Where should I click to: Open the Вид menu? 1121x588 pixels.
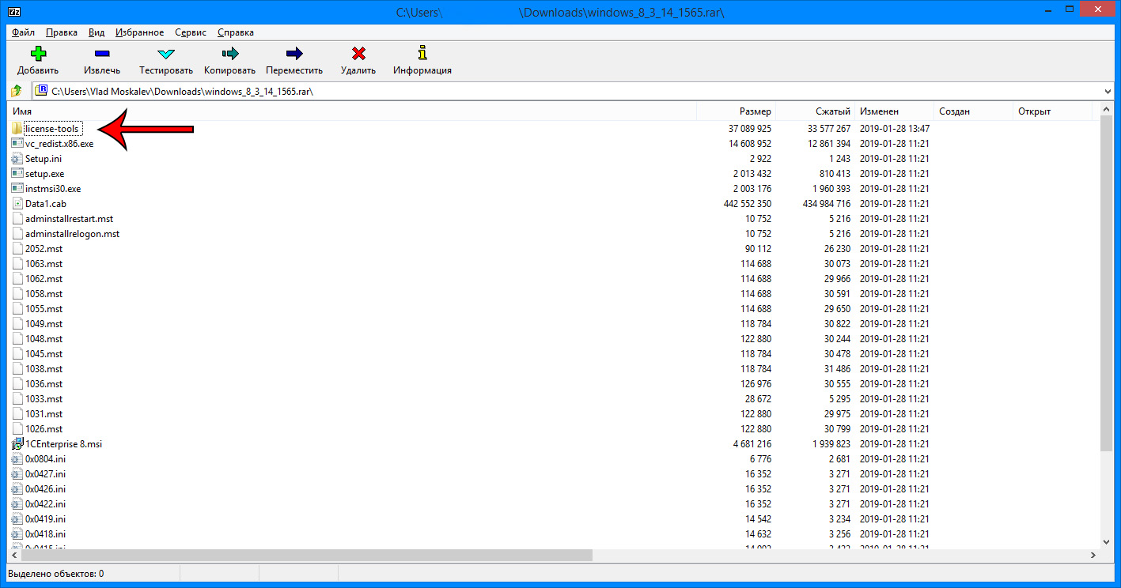click(x=97, y=32)
